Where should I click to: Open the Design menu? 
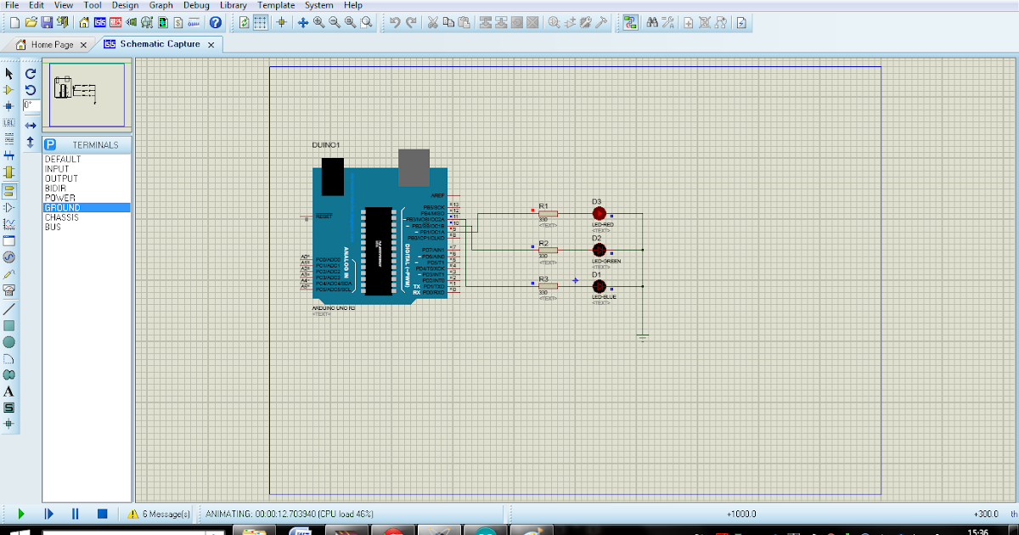click(x=125, y=5)
